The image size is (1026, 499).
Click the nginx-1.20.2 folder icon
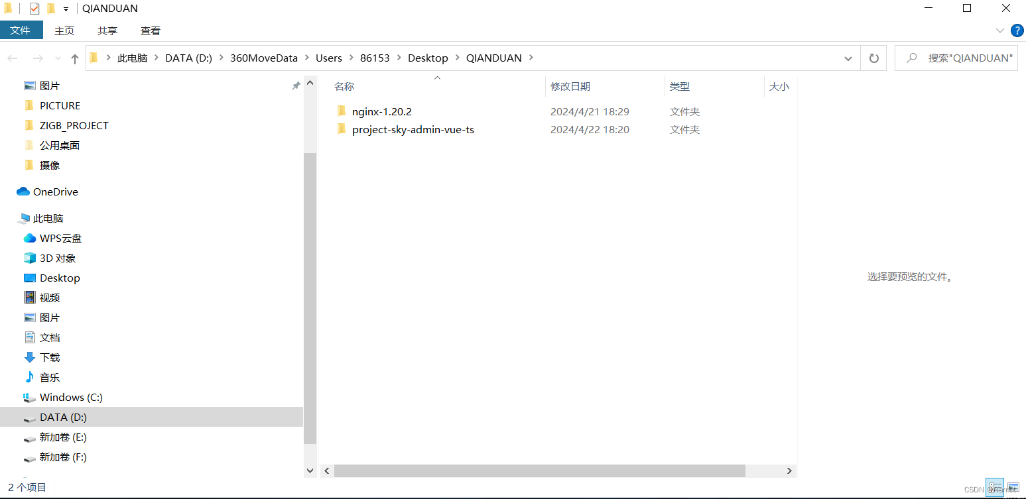[342, 111]
